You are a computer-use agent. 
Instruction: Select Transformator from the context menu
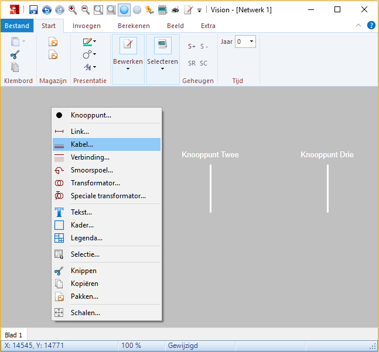click(95, 183)
